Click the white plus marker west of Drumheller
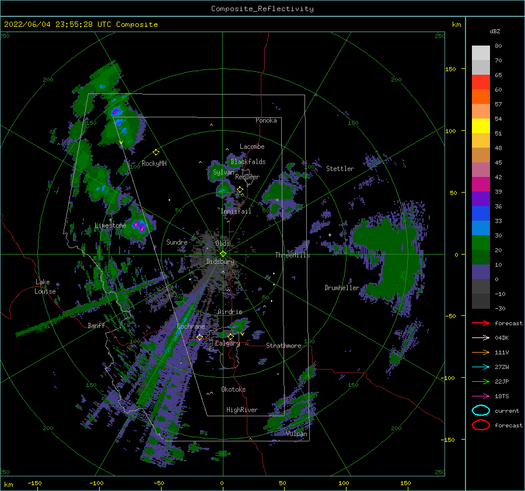The image size is (525, 491). click(x=330, y=235)
